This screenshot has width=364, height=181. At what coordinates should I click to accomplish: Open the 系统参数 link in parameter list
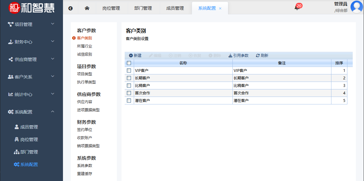(85, 166)
